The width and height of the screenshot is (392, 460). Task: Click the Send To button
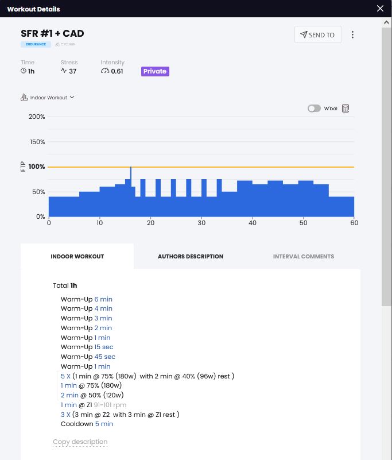click(x=317, y=34)
